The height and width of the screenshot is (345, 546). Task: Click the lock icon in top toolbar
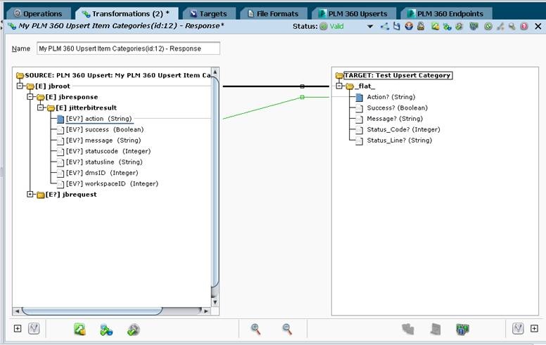[420, 27]
